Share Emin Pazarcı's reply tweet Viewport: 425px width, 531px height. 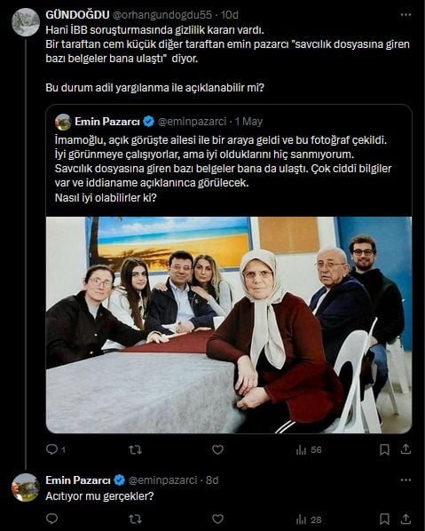click(405, 519)
